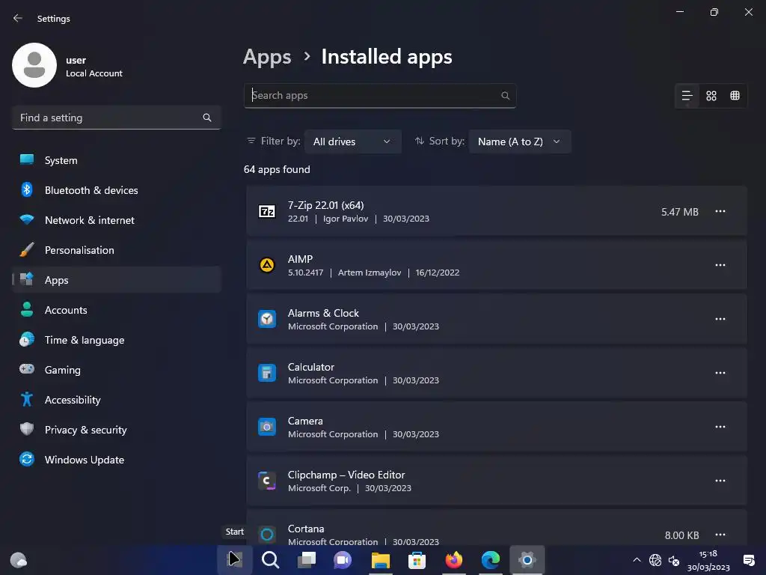Open Network & internet settings
Viewport: 766px width, 575px height.
[x=116, y=220]
